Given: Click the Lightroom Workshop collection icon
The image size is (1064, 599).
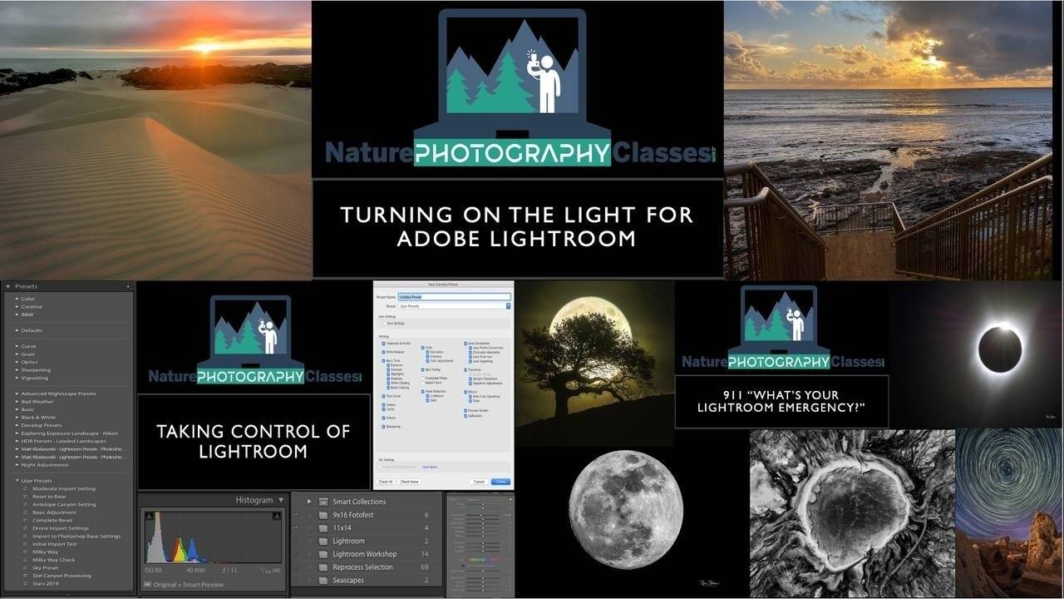Looking at the screenshot, I should point(322,554).
